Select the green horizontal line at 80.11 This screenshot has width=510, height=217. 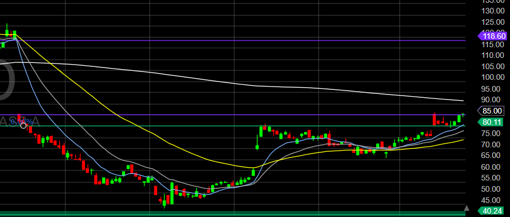click(x=232, y=126)
